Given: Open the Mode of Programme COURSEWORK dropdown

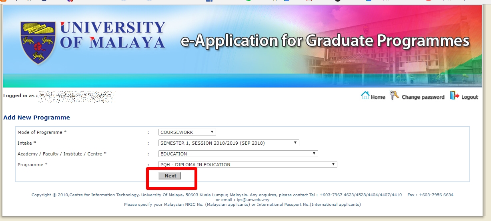Looking at the screenshot, I should 187,132.
